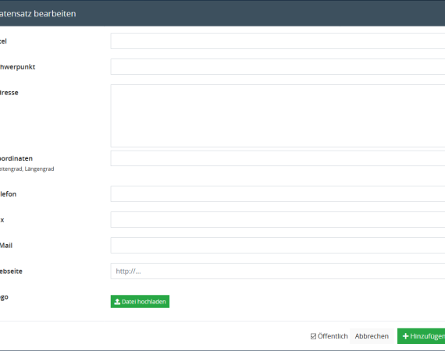Select the Telefon input field
This screenshot has width=445, height=351.
tap(278, 194)
